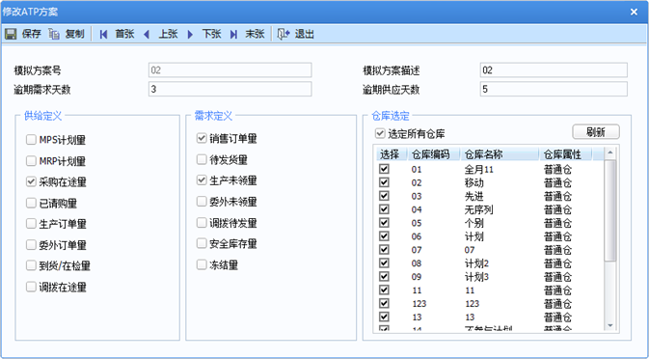Select warehouse name 全月11
The width and height of the screenshot is (649, 359).
[x=479, y=169]
